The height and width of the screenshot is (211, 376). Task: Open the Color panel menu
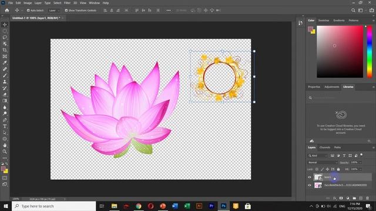pyautogui.click(x=374, y=21)
